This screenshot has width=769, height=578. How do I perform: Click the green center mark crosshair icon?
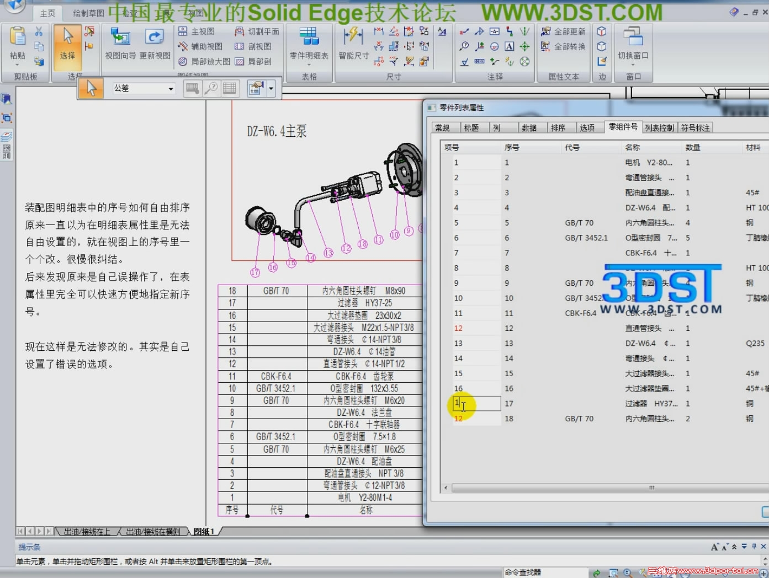point(524,47)
